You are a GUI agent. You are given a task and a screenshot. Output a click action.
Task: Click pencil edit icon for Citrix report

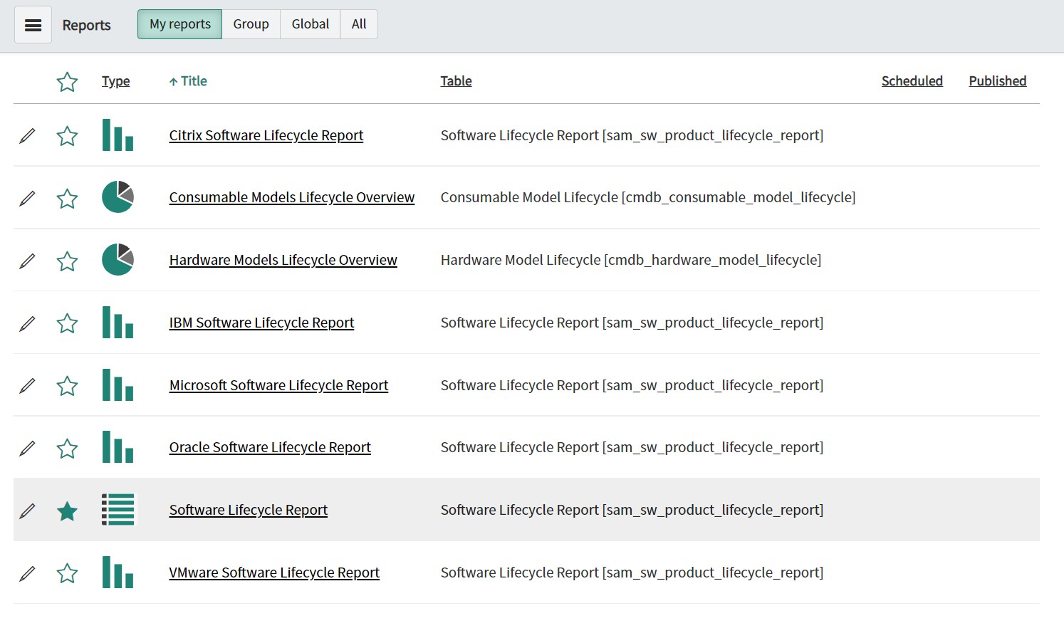(27, 135)
